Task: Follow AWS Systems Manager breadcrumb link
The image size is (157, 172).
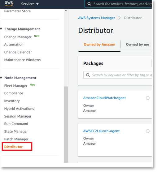Action: pos(97,18)
